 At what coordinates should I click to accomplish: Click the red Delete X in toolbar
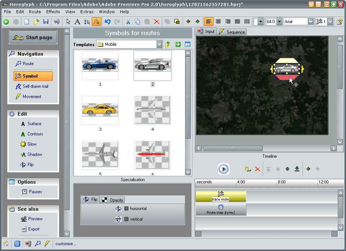[157, 22]
